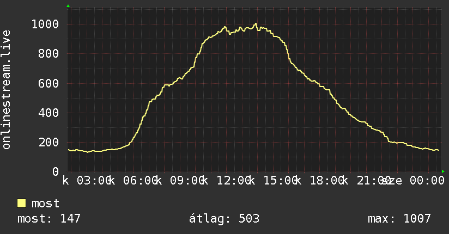
Task: Click the x-axis label 'k 18:00'
Action: click(x=320, y=181)
